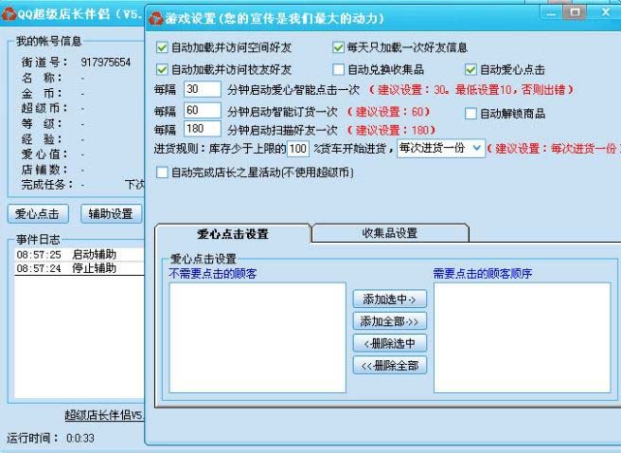Click the 添加全部->> button
Image resolution: width=621 pixels, height=453 pixels.
pos(390,321)
